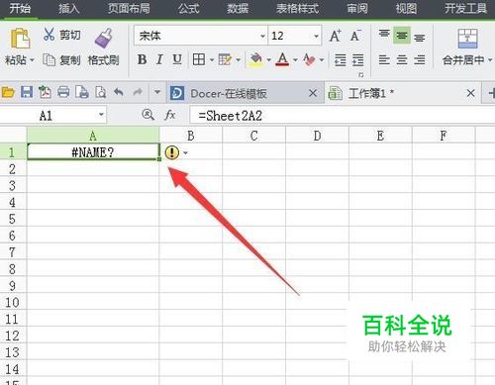Expand the Paste options arrow
This screenshot has height=385, width=495.
[32, 60]
